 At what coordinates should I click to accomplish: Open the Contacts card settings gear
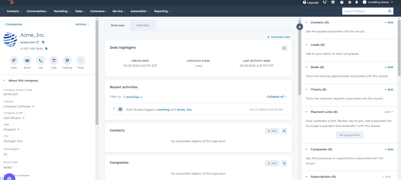[284, 131]
